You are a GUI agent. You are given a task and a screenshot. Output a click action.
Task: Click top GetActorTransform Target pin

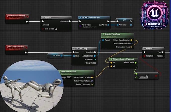tap(103, 40)
